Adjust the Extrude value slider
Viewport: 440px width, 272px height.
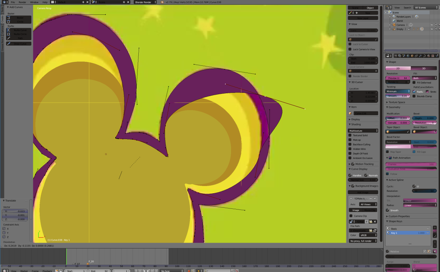tap(398, 122)
